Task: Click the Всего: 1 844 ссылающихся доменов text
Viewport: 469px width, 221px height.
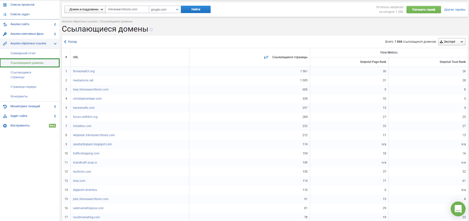Action: tap(410, 42)
